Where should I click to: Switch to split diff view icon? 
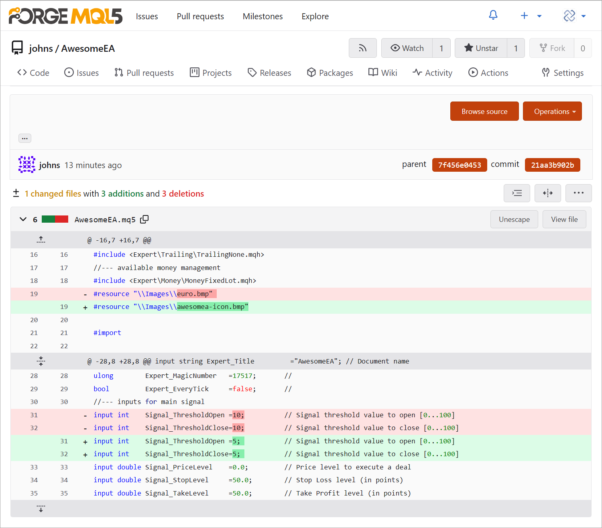click(x=547, y=193)
